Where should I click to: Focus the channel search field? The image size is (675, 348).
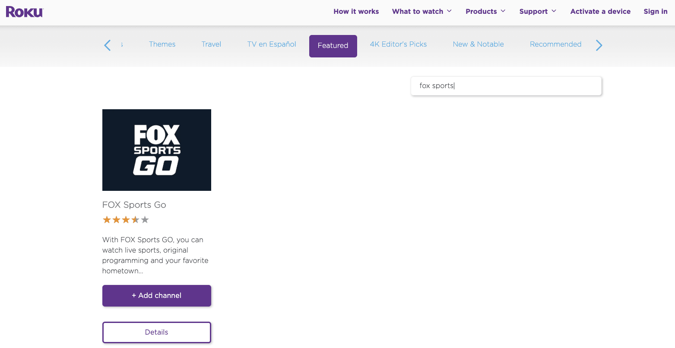coord(506,86)
